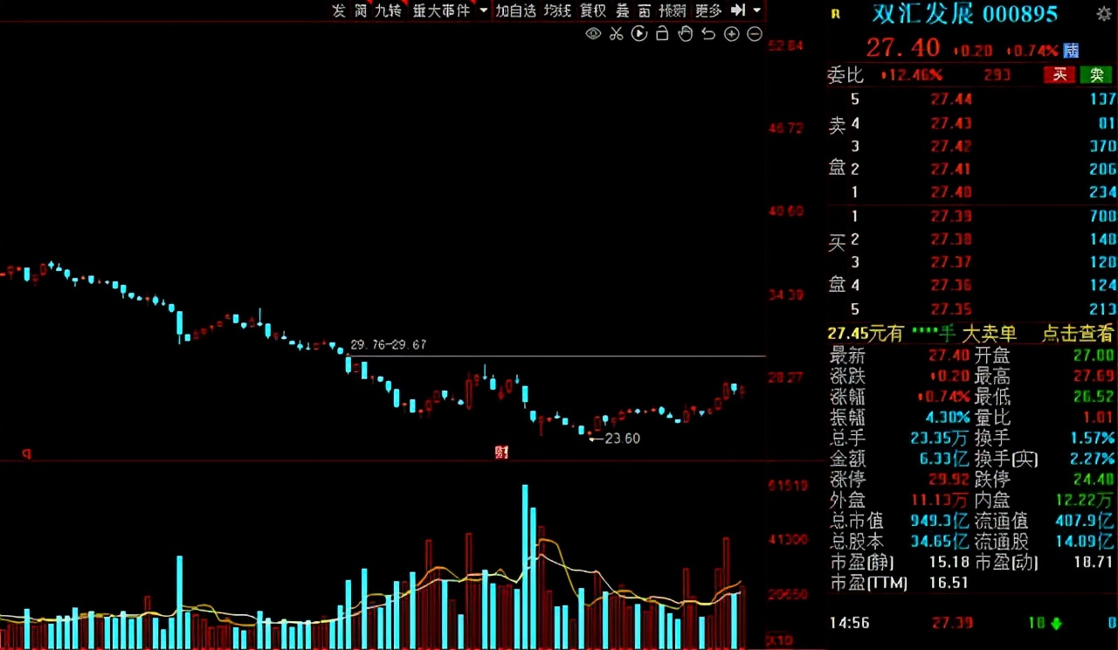Select the scissors cut tool icon
Image resolution: width=1118 pixels, height=650 pixels.
tap(617, 34)
